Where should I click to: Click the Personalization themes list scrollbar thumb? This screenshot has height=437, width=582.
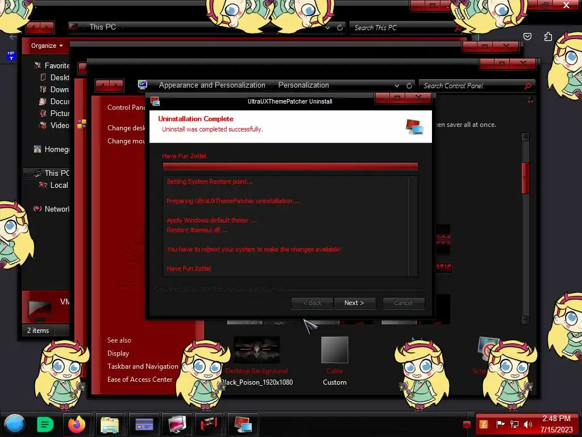pyautogui.click(x=525, y=178)
